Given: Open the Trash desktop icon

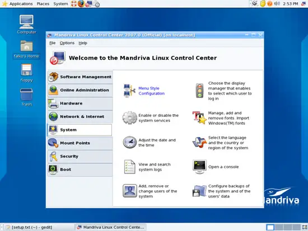Looking at the screenshot, I should [x=26, y=97].
